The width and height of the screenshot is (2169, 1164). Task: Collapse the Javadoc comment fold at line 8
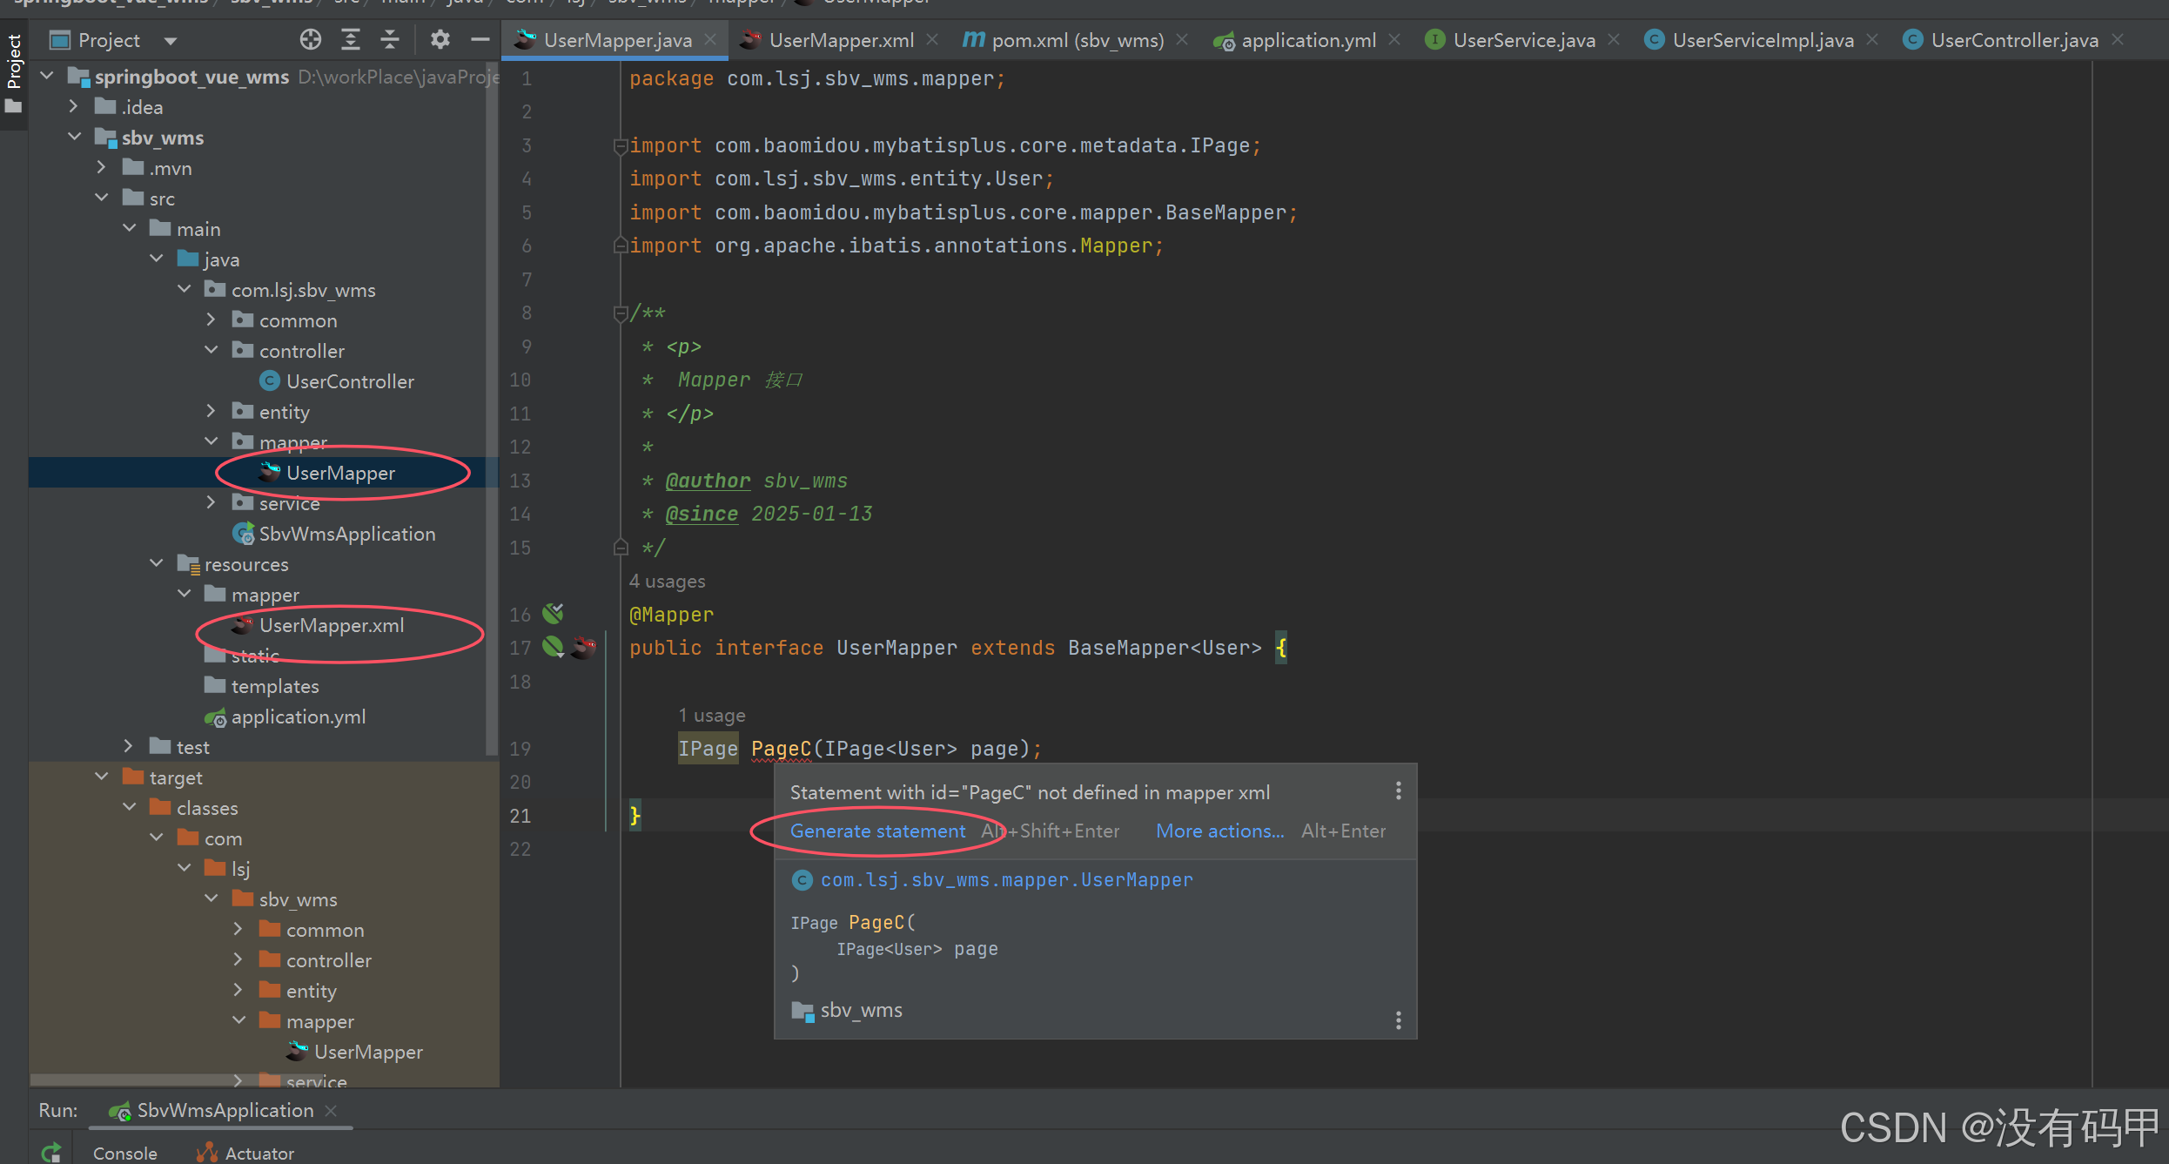pyautogui.click(x=621, y=313)
